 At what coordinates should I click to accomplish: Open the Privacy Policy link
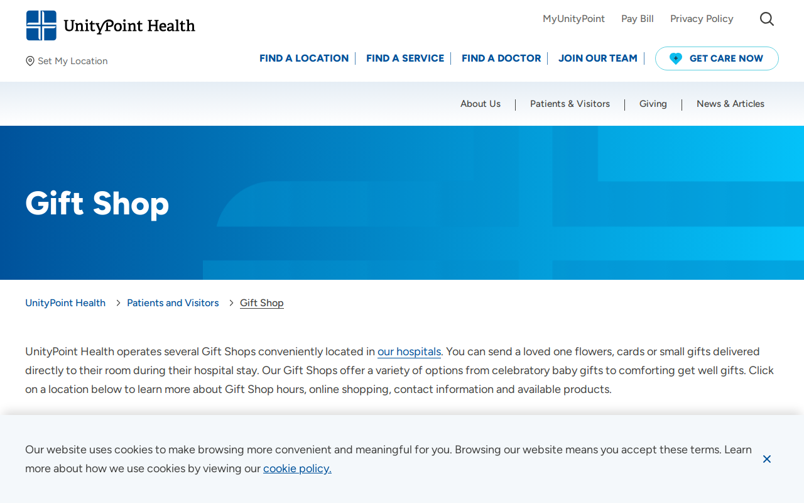702,19
